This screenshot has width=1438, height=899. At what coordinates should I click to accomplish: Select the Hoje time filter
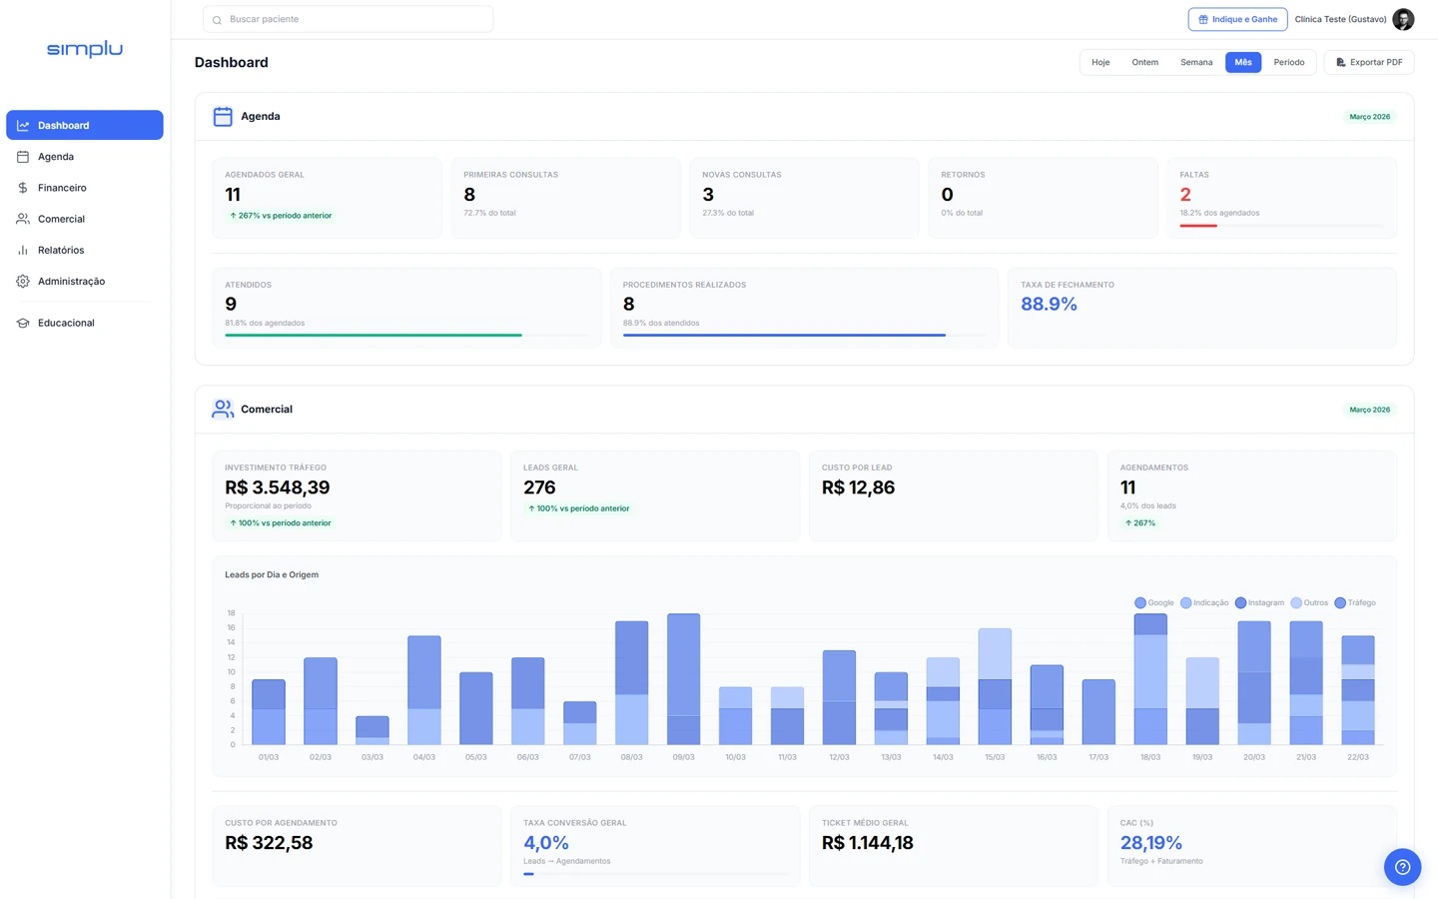1100,63
